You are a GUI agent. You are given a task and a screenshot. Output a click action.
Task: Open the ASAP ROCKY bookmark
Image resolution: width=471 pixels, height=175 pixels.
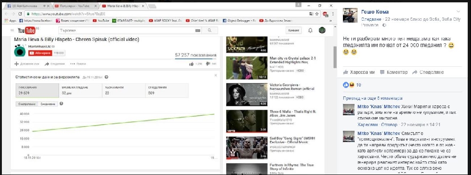pyautogui.click(x=165, y=21)
